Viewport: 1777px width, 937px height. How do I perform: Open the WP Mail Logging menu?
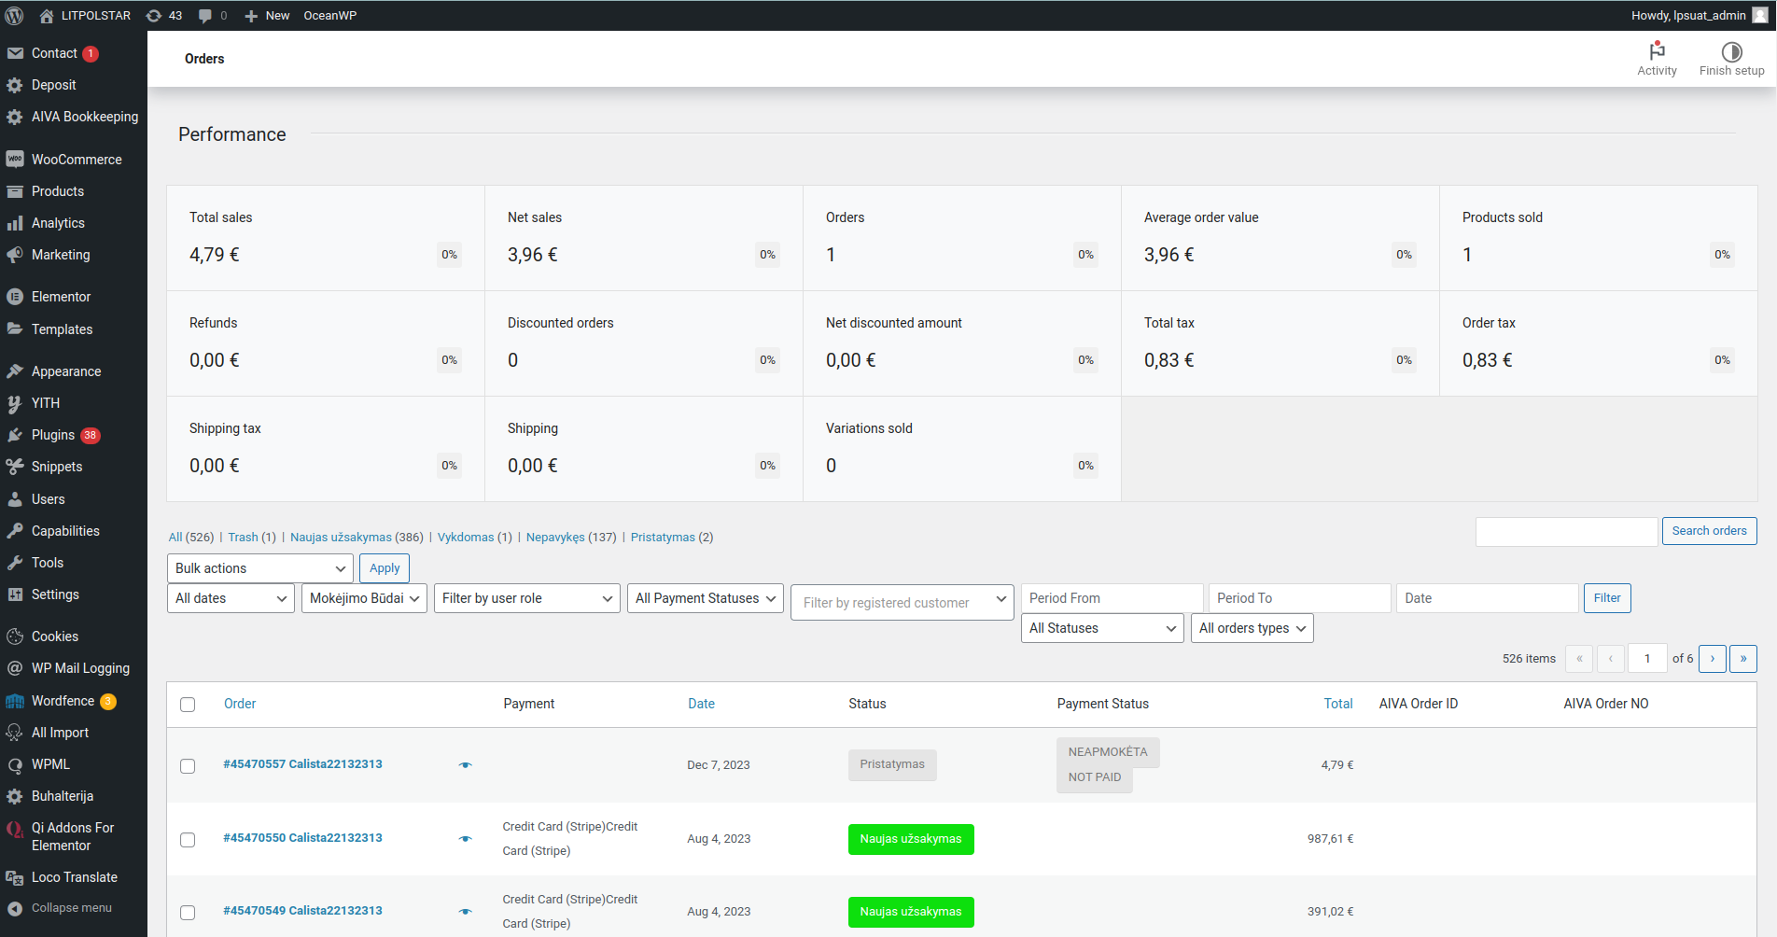pyautogui.click(x=80, y=668)
